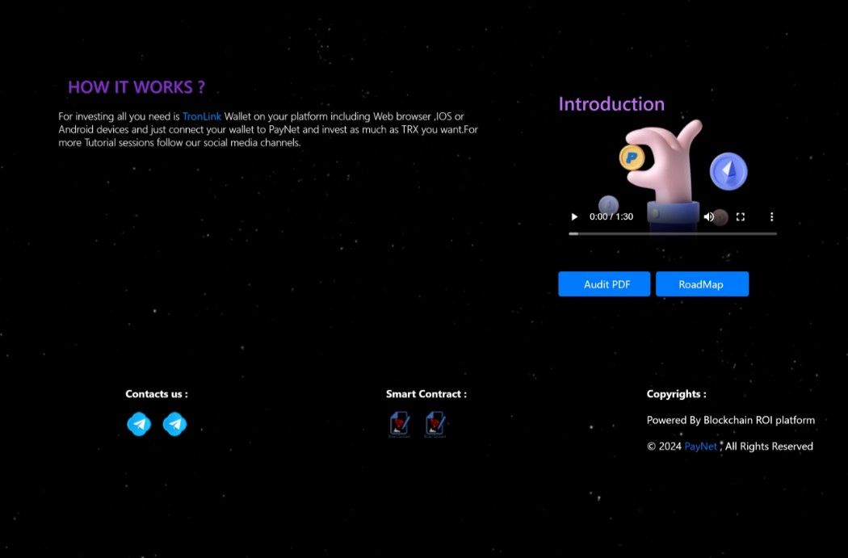This screenshot has width=848, height=558.
Task: Click the blue Ethereum coin in the video
Action: point(728,170)
